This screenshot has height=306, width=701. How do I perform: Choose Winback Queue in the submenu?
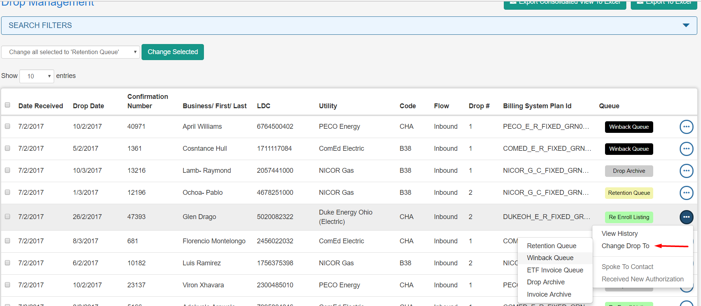[550, 258]
